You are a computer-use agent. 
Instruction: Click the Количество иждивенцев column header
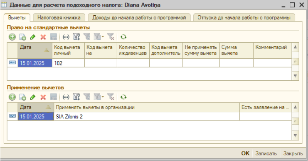(x=133, y=50)
